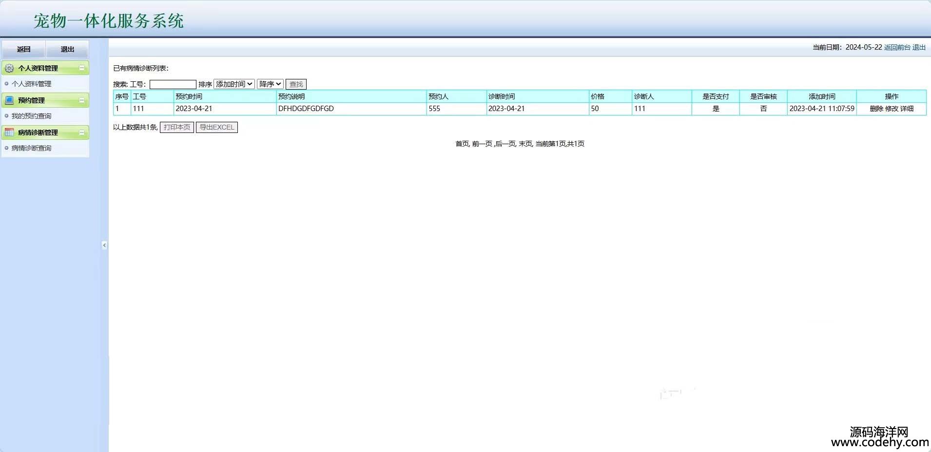Open the 病情诊断管理 menu header
The height and width of the screenshot is (452, 931).
[45, 132]
